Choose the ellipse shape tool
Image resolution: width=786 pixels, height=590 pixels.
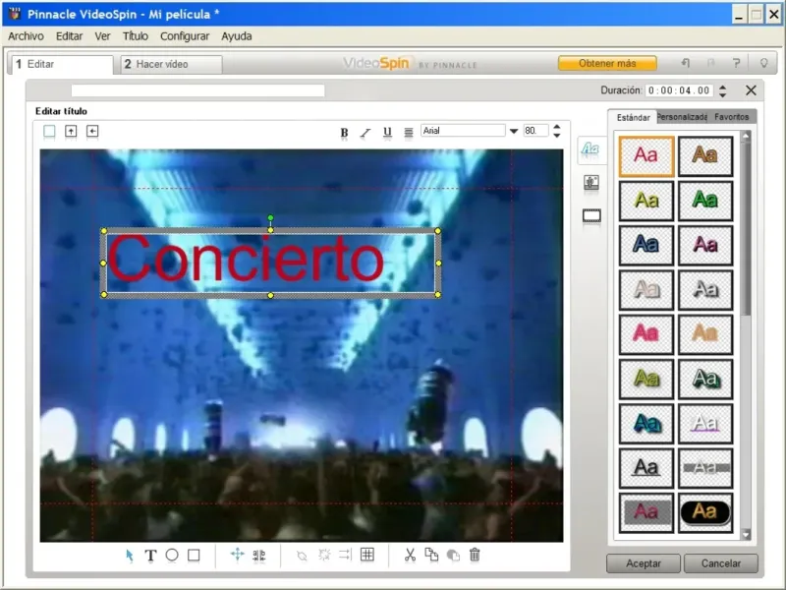coord(172,556)
